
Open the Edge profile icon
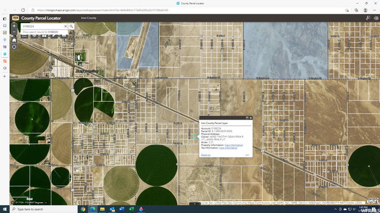point(365,10)
